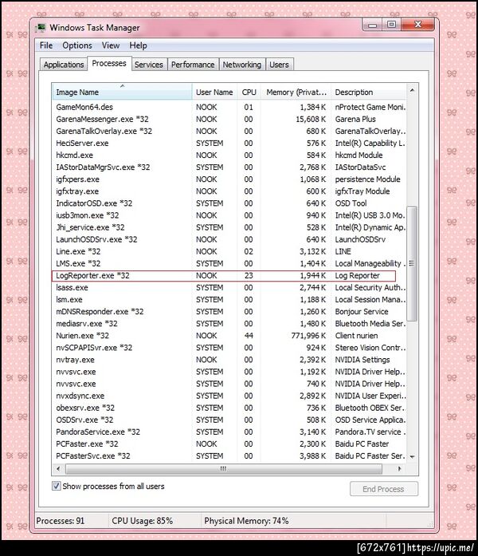
Task: Select mediasrv.exe *32 process
Action: coord(229,324)
